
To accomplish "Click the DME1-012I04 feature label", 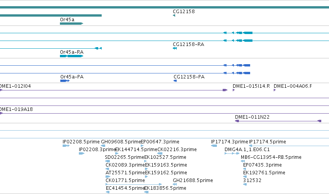I will pyautogui.click(x=15, y=86).
